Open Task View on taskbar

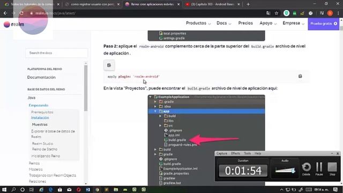click(x=32, y=189)
